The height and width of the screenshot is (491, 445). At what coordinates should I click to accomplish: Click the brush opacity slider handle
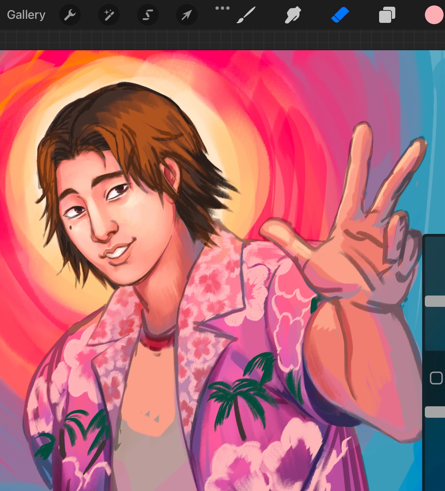435,412
